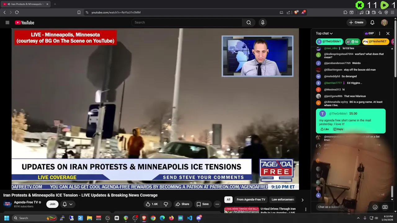Open File Explorer from taskbar
Viewport: 397px width, 223px height.
89,218
